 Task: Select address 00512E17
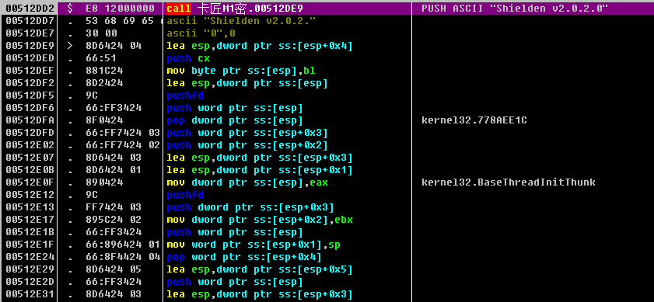pos(30,219)
